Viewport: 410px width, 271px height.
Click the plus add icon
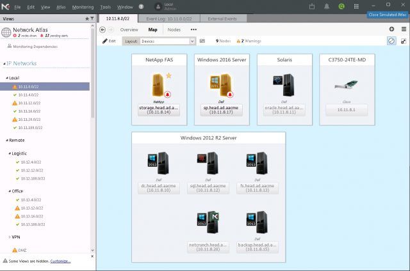(x=391, y=29)
